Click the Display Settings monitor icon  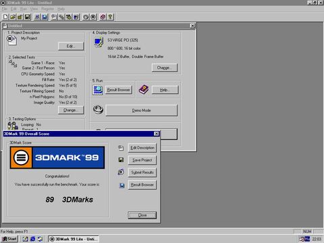click(99, 42)
